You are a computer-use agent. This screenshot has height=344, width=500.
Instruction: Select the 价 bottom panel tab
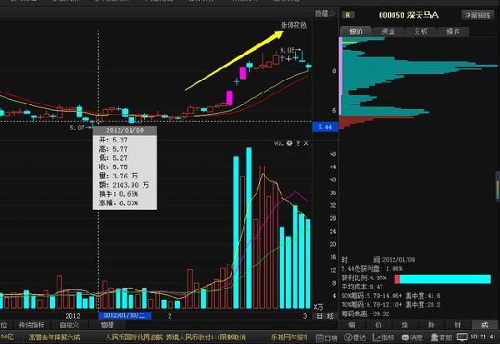click(378, 325)
